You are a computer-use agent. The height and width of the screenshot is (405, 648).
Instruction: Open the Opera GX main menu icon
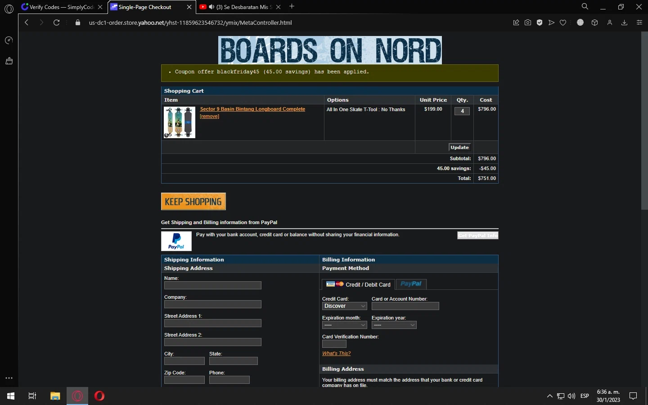[9, 9]
